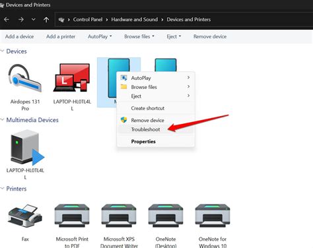Click the selected teal phone device icon
Image resolution: width=313 pixels, height=248 pixels.
pyautogui.click(x=112, y=78)
